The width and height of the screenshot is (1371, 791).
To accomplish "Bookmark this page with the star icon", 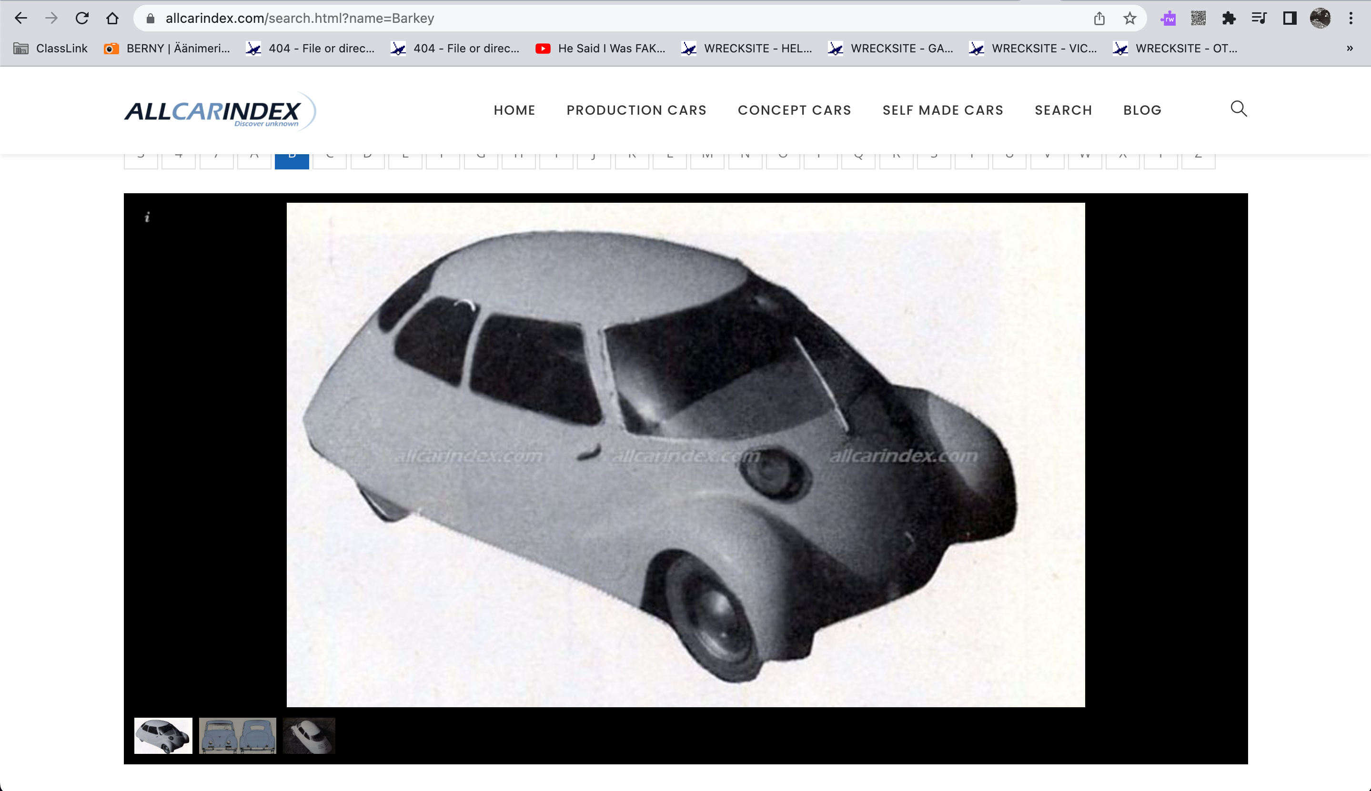I will [x=1129, y=19].
